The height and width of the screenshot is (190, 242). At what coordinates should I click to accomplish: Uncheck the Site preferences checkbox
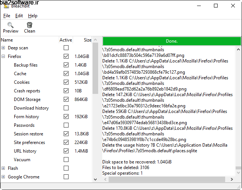[x=66, y=142]
